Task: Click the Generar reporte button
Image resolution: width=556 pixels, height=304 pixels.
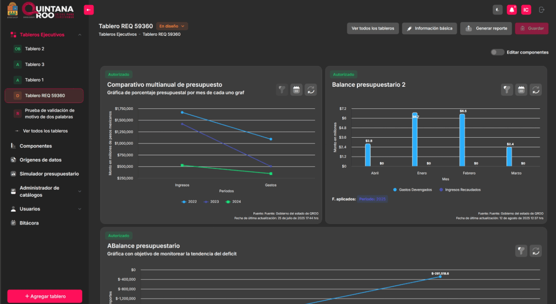Action: pos(486,28)
